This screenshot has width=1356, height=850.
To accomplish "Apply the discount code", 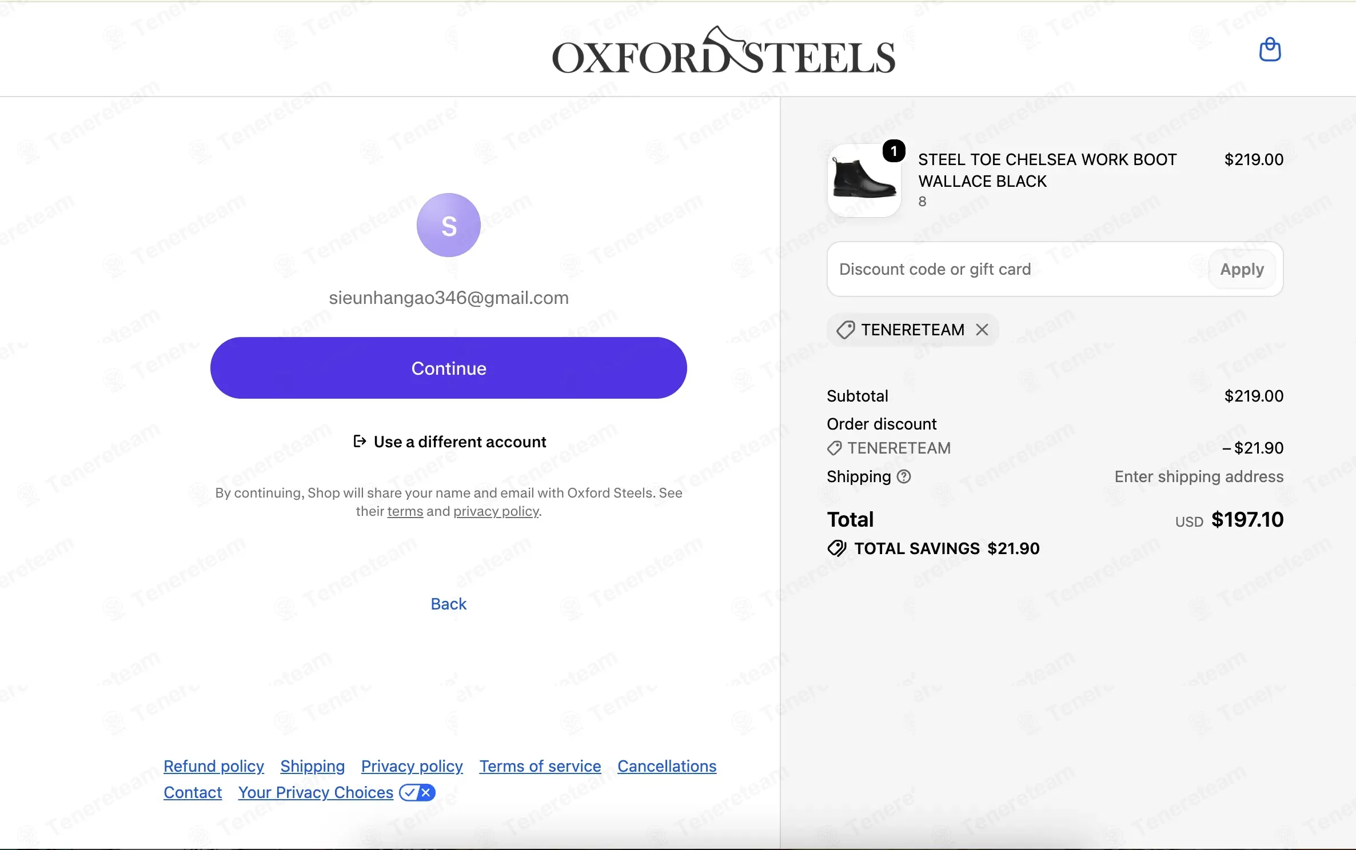I will (1242, 269).
